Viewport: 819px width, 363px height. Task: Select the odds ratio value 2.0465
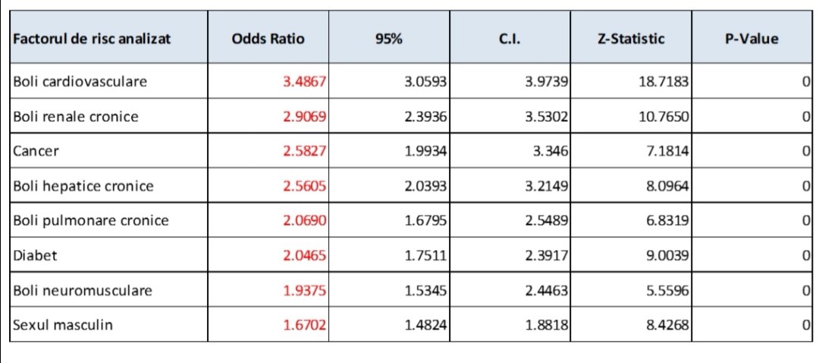click(304, 256)
